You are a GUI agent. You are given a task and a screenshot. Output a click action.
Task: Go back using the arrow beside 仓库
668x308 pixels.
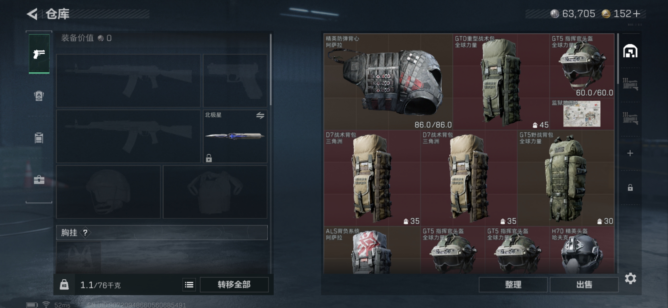tap(32, 14)
